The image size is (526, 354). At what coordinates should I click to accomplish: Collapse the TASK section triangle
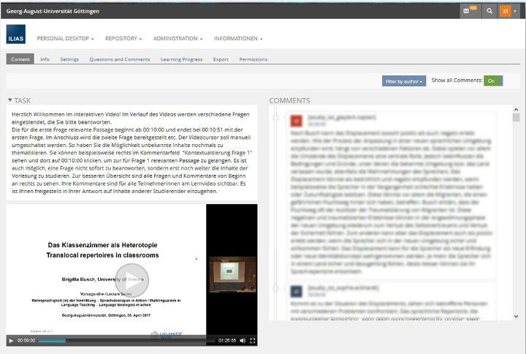pyautogui.click(x=10, y=100)
